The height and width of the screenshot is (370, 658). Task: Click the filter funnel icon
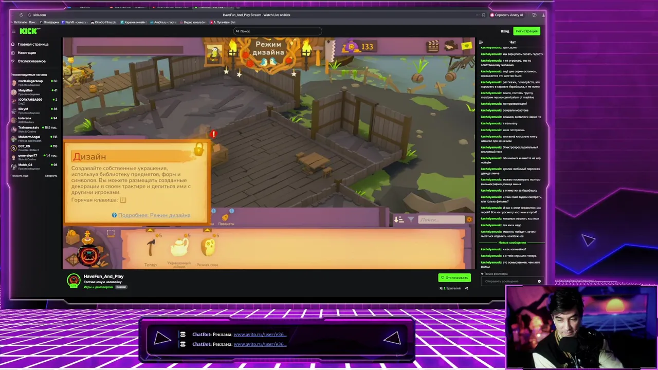[411, 220]
